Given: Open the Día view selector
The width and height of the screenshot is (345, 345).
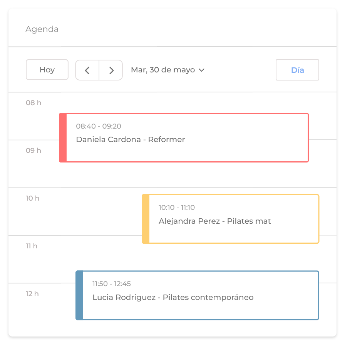Looking at the screenshot, I should coord(297,70).
